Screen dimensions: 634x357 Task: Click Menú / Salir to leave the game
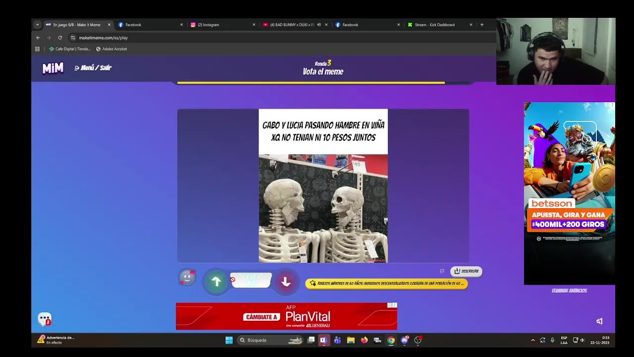(93, 68)
